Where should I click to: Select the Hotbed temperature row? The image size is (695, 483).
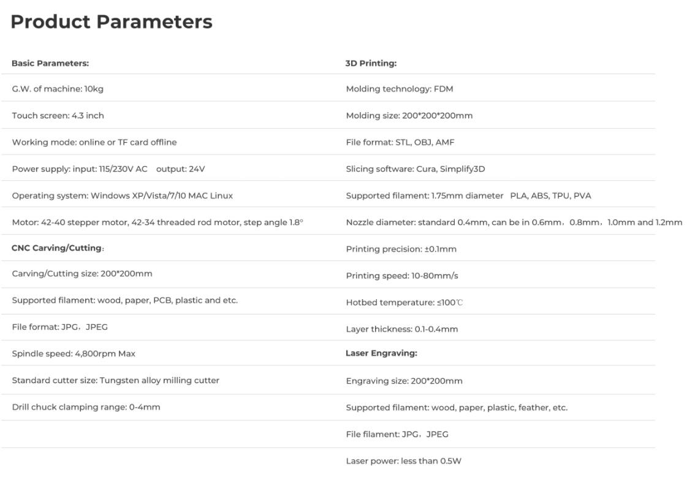pos(404,303)
